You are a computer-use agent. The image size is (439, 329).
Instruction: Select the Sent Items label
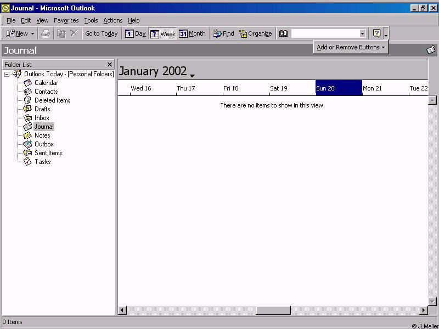pyautogui.click(x=48, y=153)
